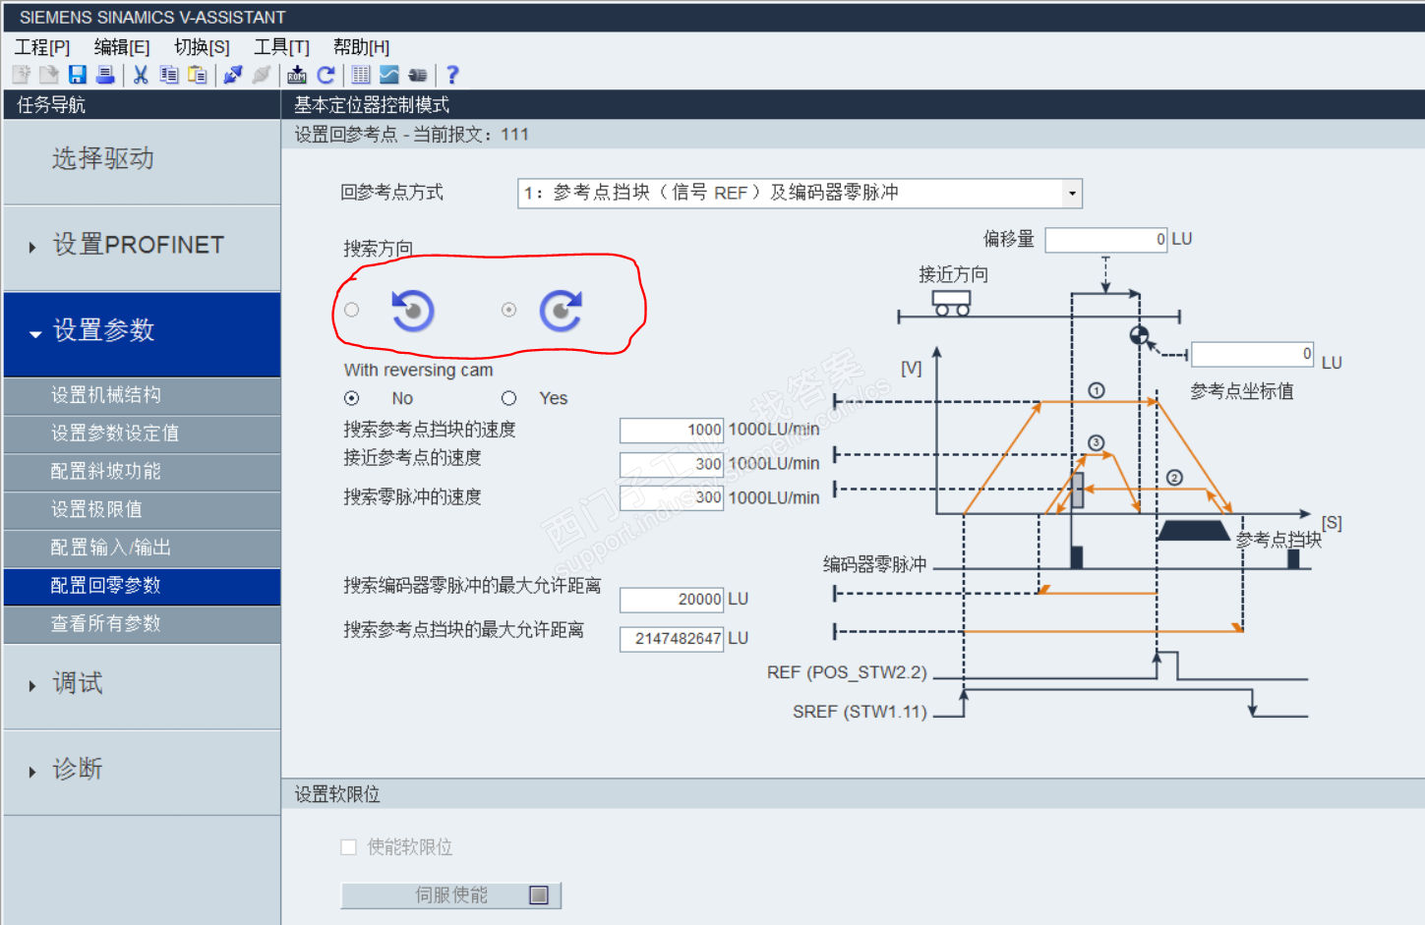Image resolution: width=1425 pixels, height=925 pixels.
Task: Click the greyed Disconnect plug icon
Action: click(x=262, y=75)
